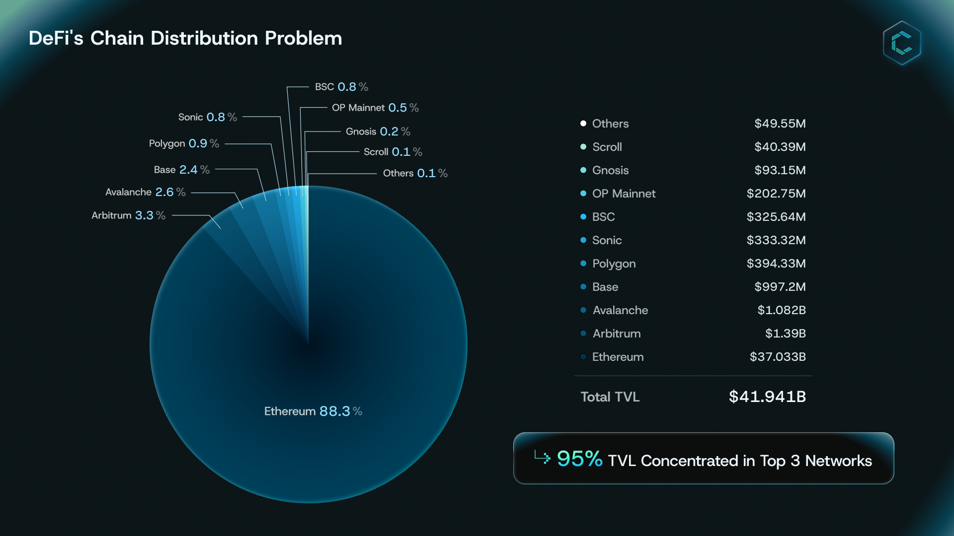Select the Avalanche 2.6% pie label
Viewport: 954px width, 536px height.
click(145, 192)
